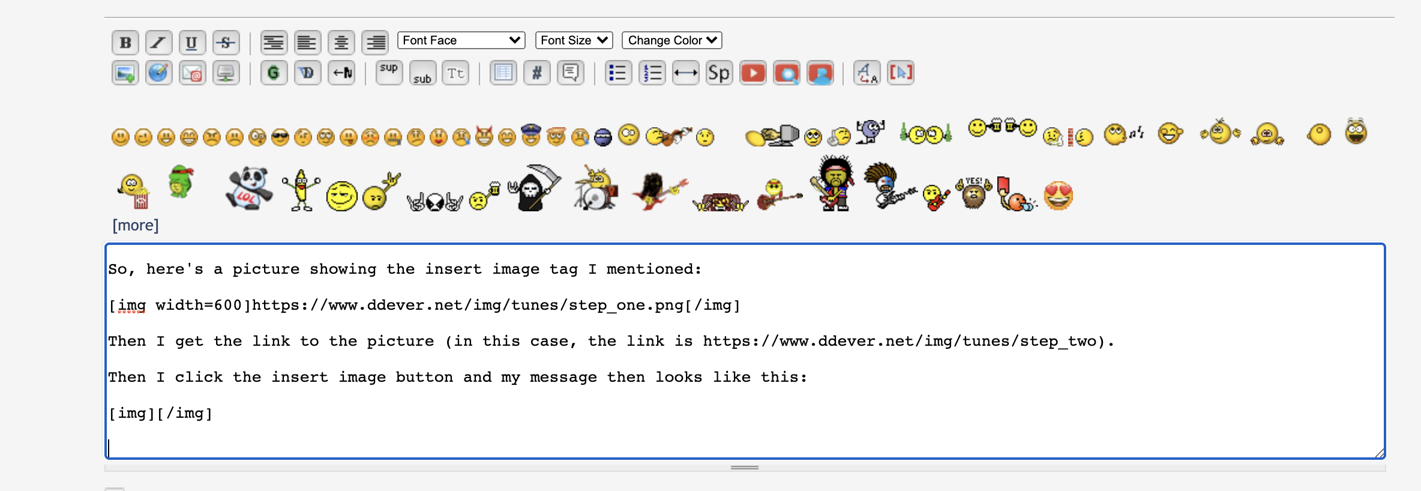This screenshot has height=491, width=1421.
Task: Apply bold formatting with the B button
Action: (125, 43)
